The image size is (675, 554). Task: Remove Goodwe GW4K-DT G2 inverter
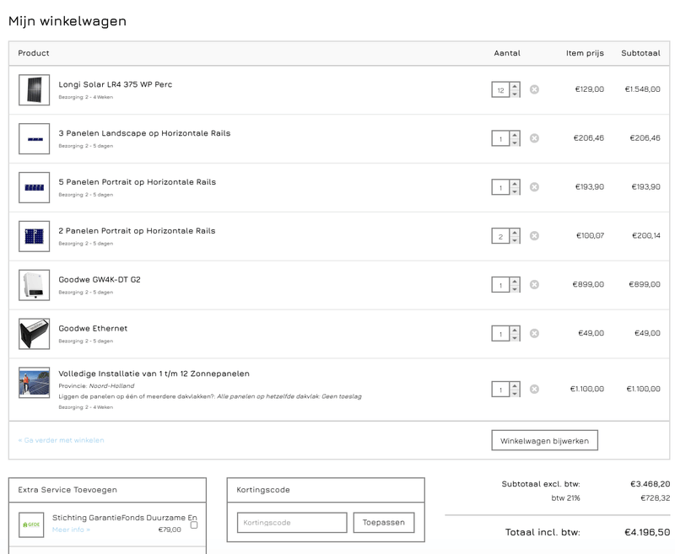[x=534, y=285]
